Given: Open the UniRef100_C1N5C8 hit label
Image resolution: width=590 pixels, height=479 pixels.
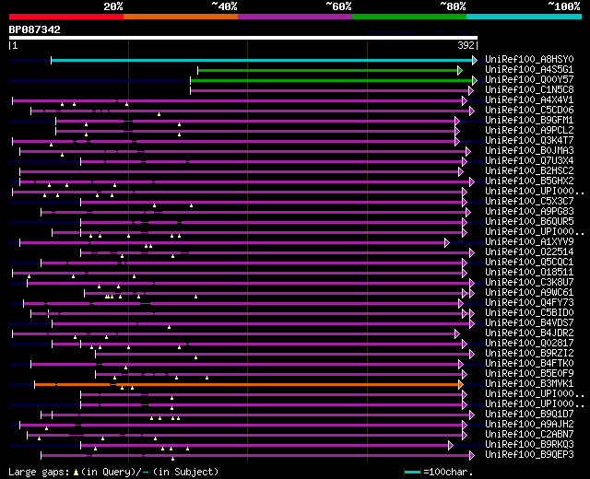Looking at the screenshot, I should (x=529, y=90).
